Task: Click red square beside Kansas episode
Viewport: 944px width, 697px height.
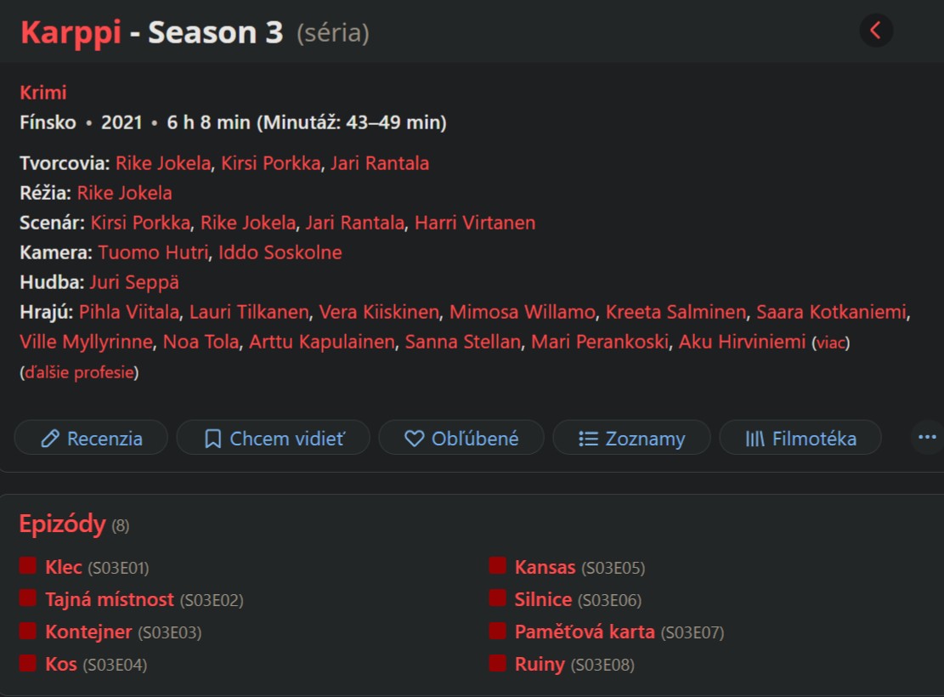Action: (497, 566)
